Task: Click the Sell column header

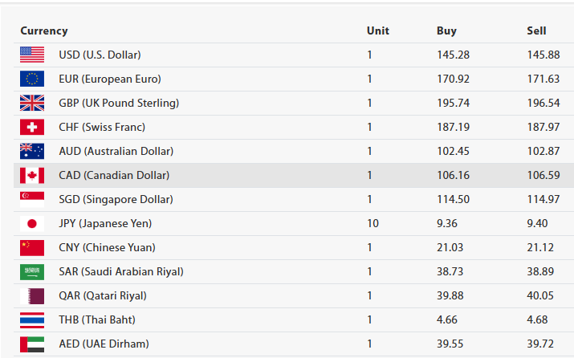Action: pos(536,31)
